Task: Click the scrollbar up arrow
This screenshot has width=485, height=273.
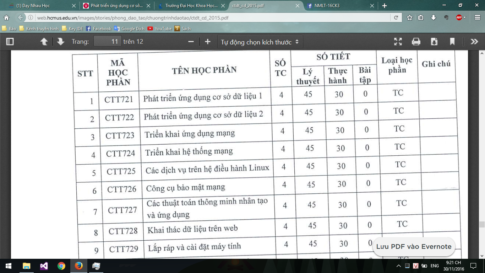Action: (x=482, y=53)
